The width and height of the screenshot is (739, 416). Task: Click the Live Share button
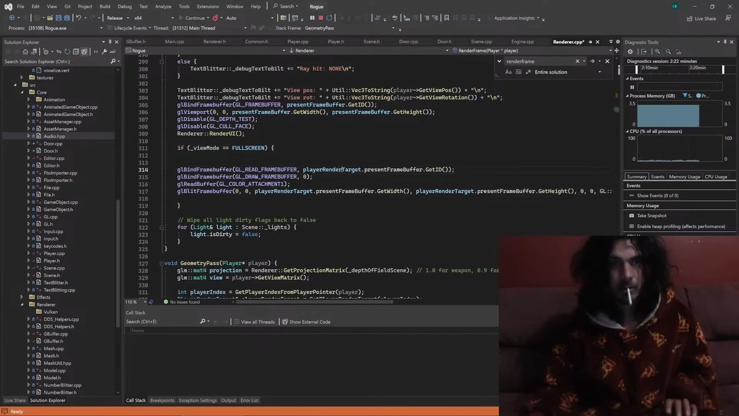pyautogui.click(x=701, y=18)
